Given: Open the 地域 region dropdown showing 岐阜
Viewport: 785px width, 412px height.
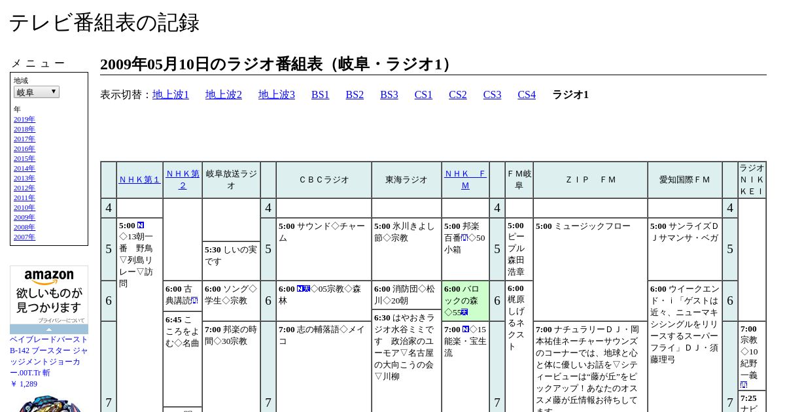Looking at the screenshot, I should pyautogui.click(x=37, y=92).
